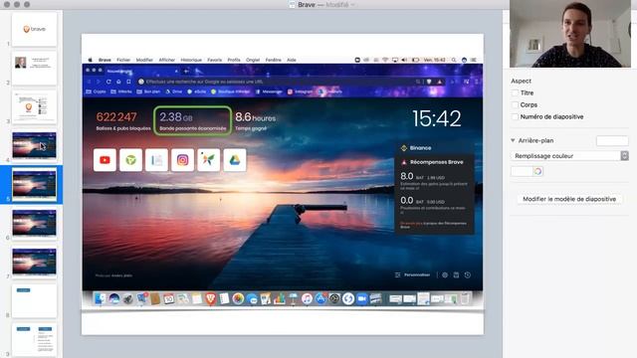This screenshot has width=637, height=358.
Task: Select slide 4 thumbnail
Action: (x=34, y=145)
